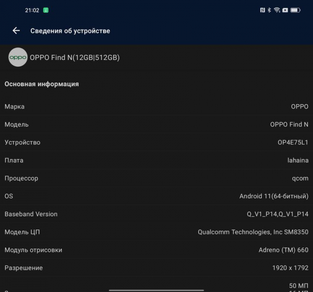Select the processor value 'qcom'

(x=300, y=178)
